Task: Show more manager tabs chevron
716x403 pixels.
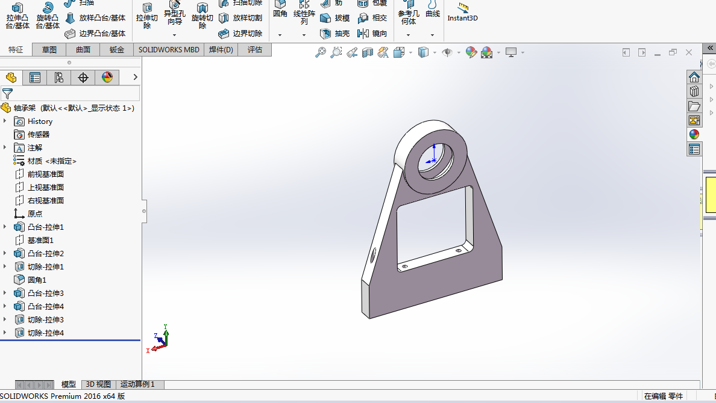Action: pos(135,77)
